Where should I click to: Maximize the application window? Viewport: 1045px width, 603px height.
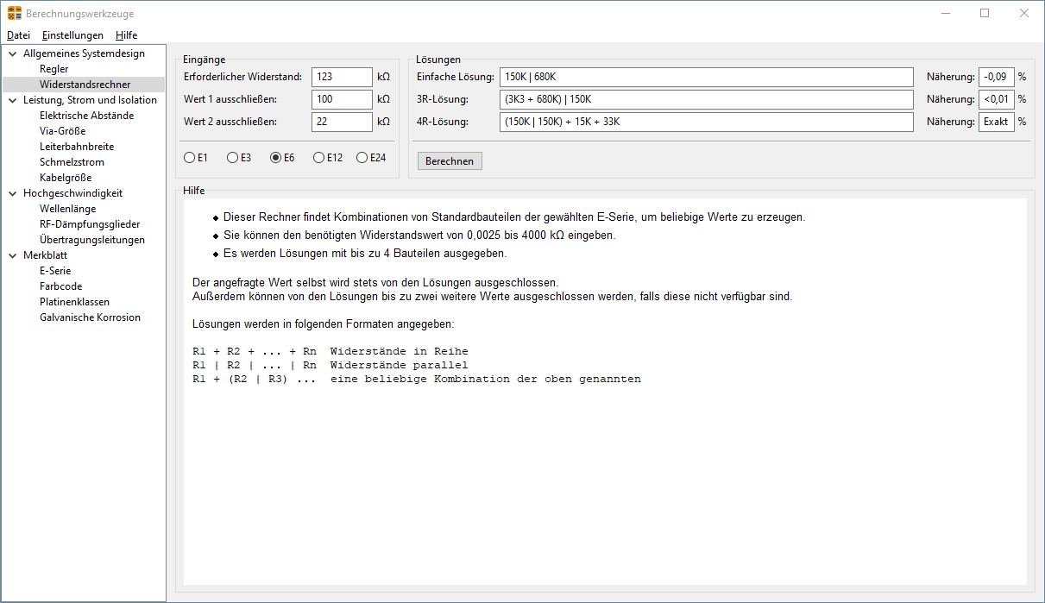pyautogui.click(x=985, y=14)
